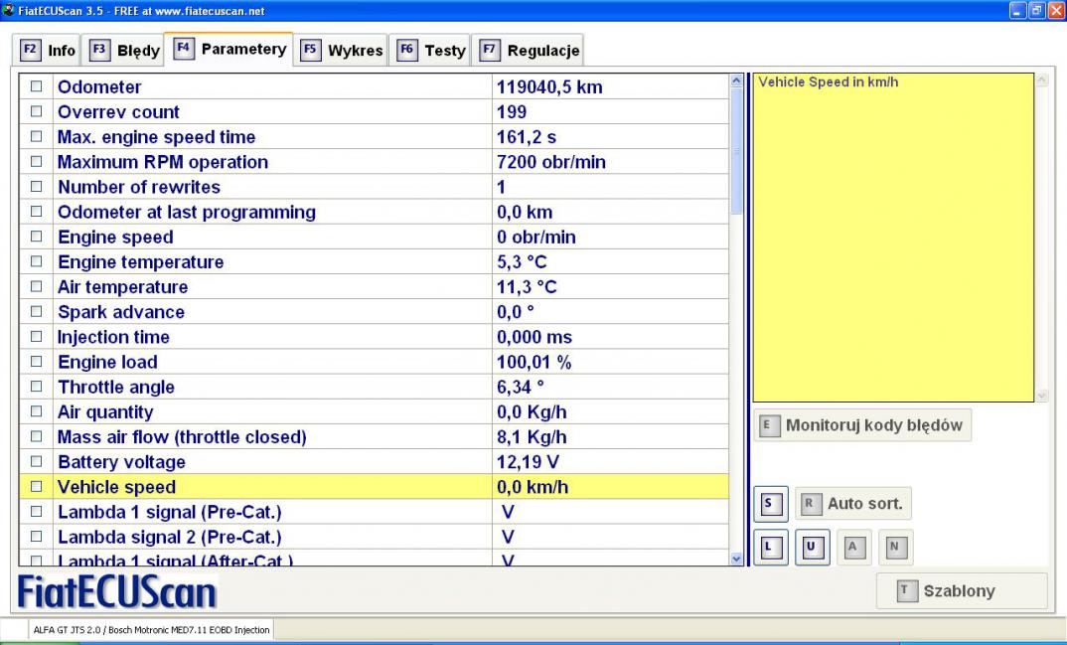The width and height of the screenshot is (1067, 645).
Task: Toggle the Auto sort. button
Action: click(853, 504)
